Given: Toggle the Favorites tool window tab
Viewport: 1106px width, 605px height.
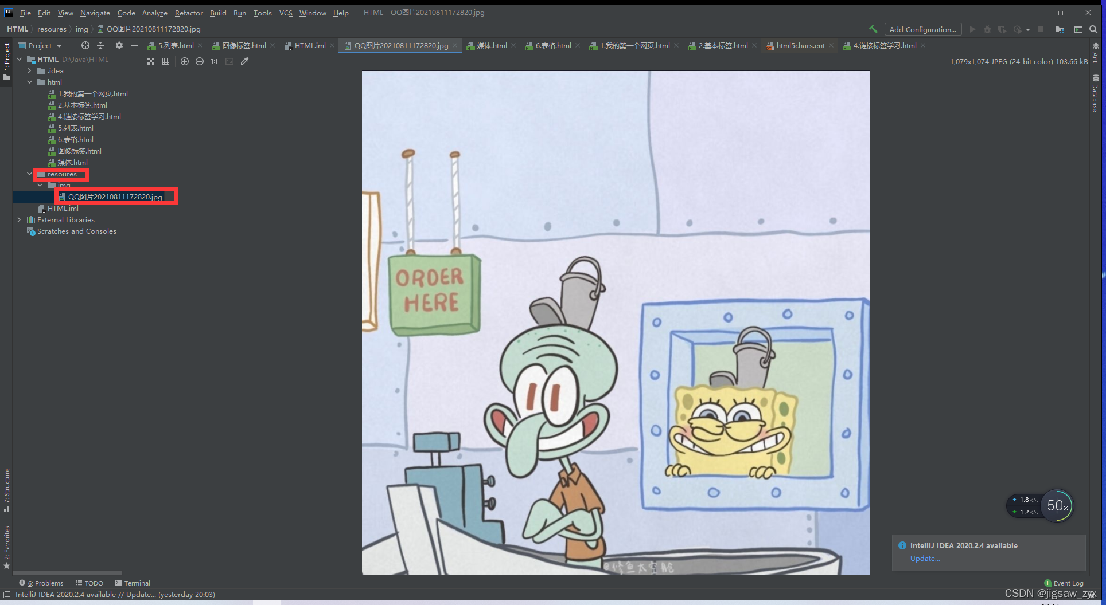Looking at the screenshot, I should (x=7, y=547).
